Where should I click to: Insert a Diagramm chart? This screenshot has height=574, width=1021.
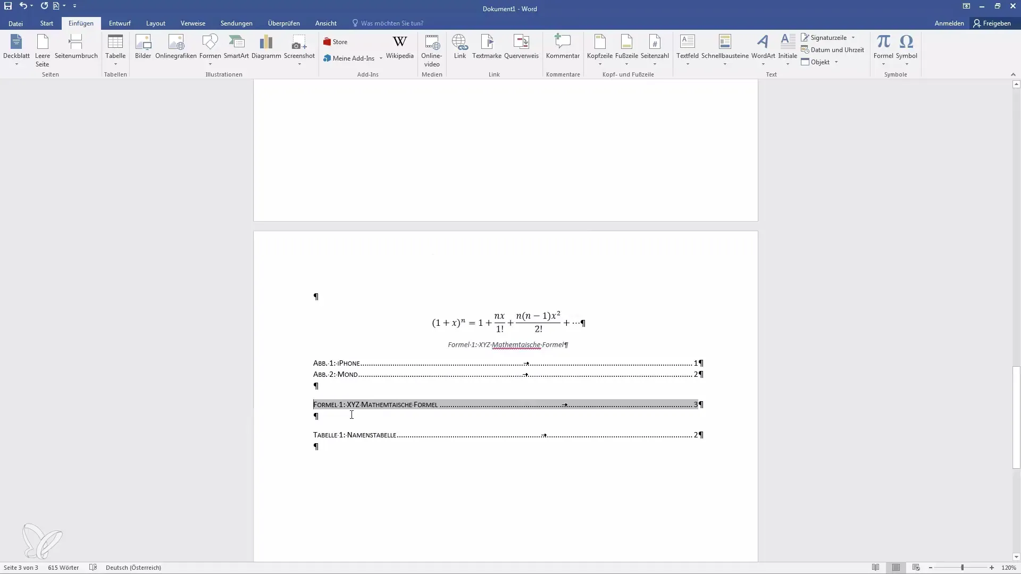266,47
